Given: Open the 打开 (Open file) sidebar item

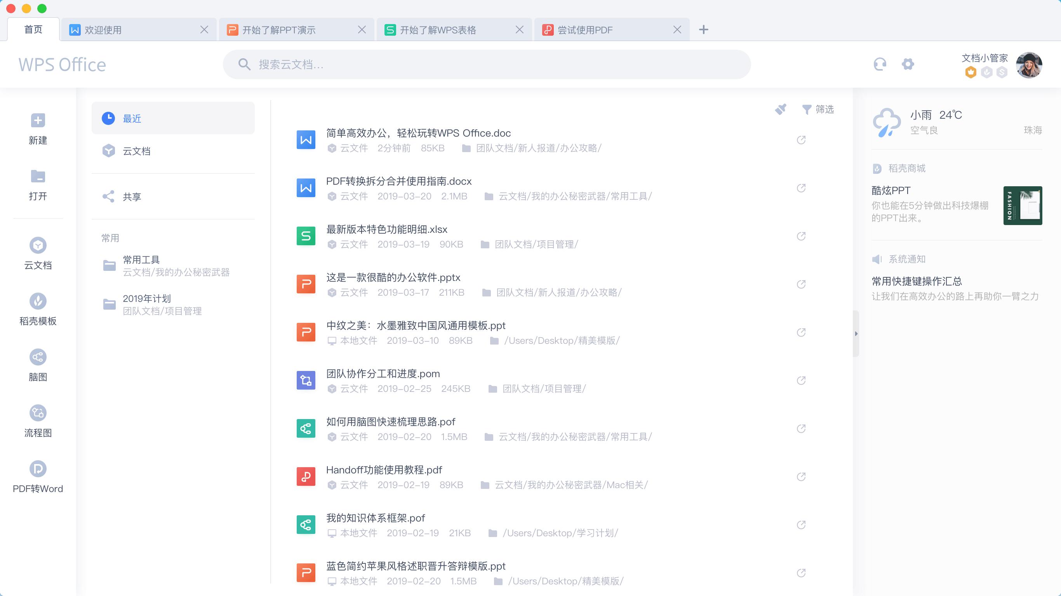Looking at the screenshot, I should (38, 184).
